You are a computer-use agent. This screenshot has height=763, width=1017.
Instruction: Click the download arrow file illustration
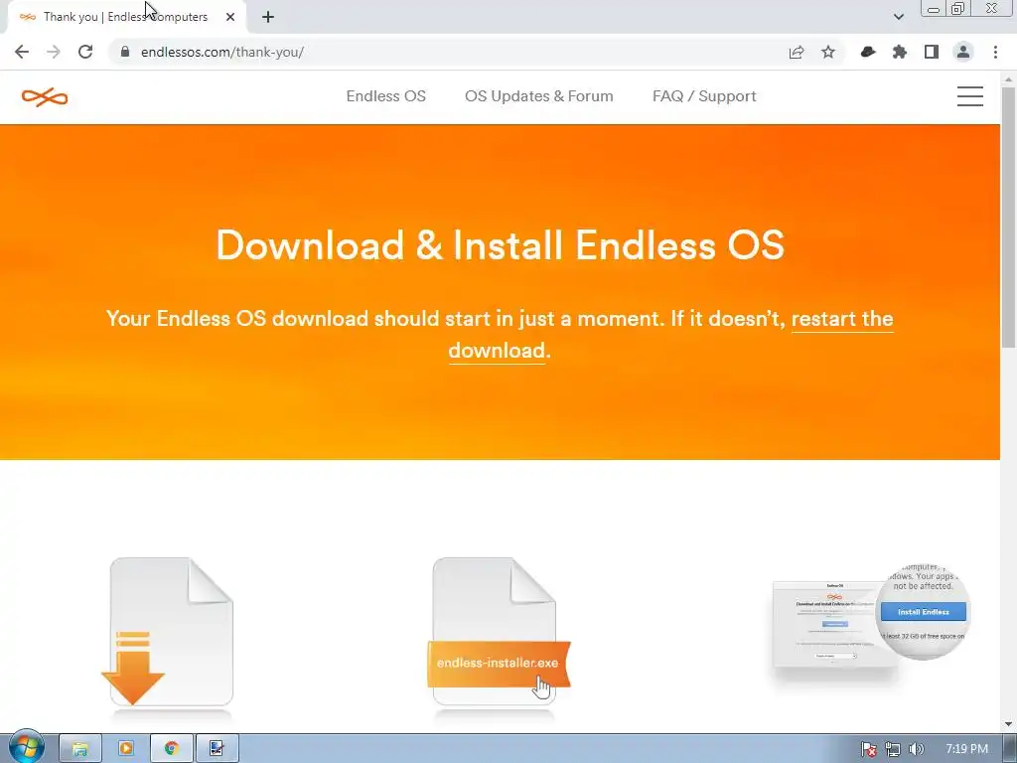click(168, 633)
